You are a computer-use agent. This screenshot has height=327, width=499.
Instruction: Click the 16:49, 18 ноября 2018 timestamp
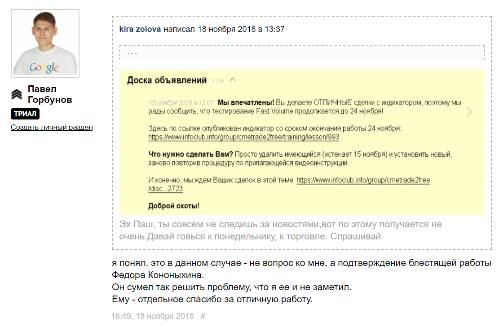pyautogui.click(x=153, y=316)
